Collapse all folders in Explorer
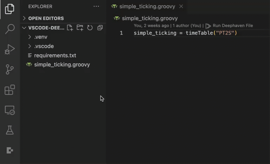The image size is (270, 164). pos(100,28)
